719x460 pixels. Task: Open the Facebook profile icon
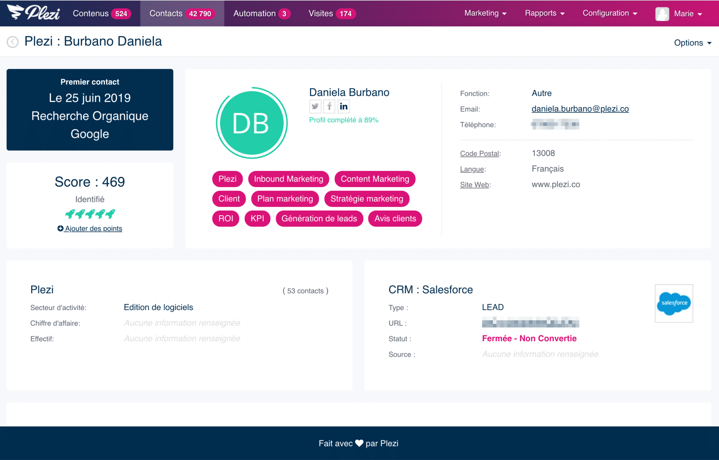[329, 106]
